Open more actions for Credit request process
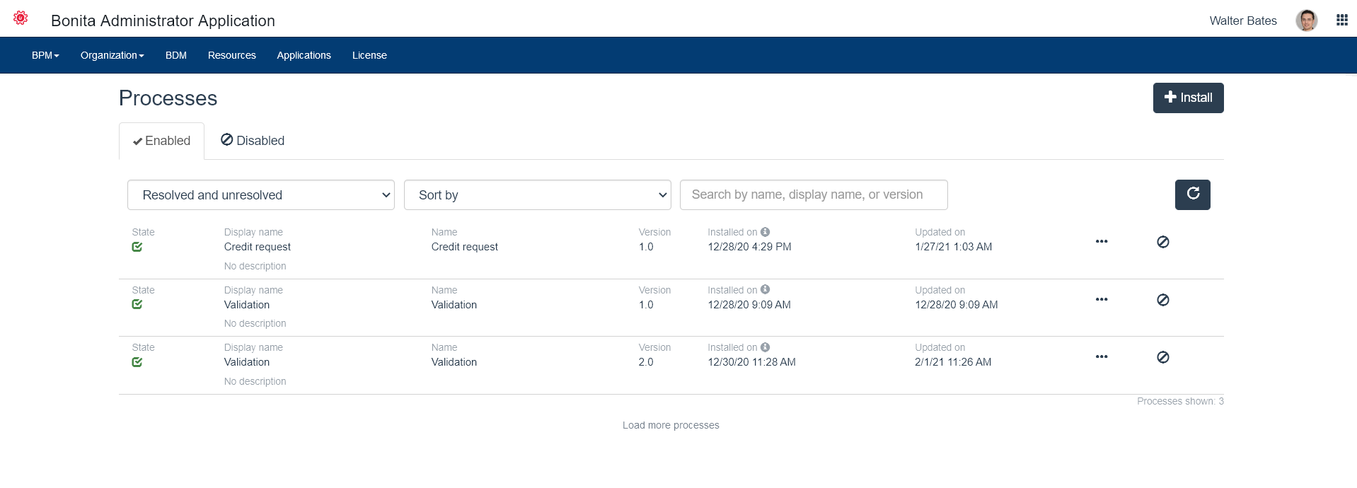Viewport: 1357px width, 488px height. tap(1101, 242)
